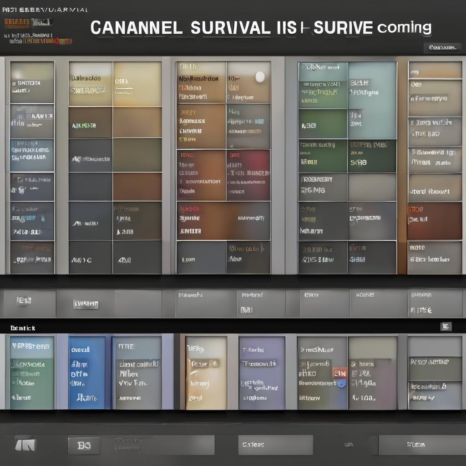
Task: Select the bright blue tile in the Beatick row
Action: pyautogui.click(x=87, y=373)
